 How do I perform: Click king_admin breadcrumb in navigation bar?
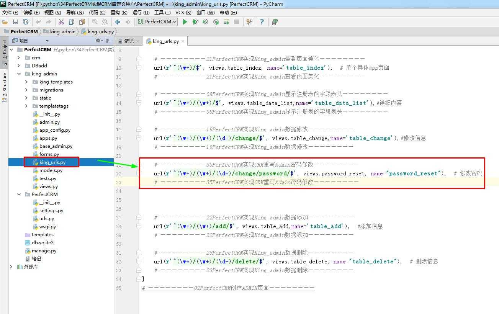[59, 31]
